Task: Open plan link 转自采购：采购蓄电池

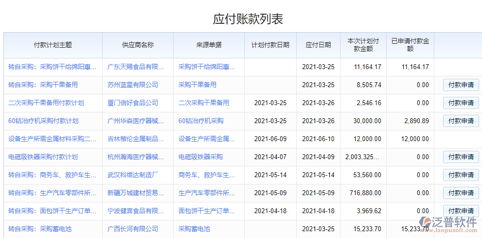Action: tap(40, 229)
